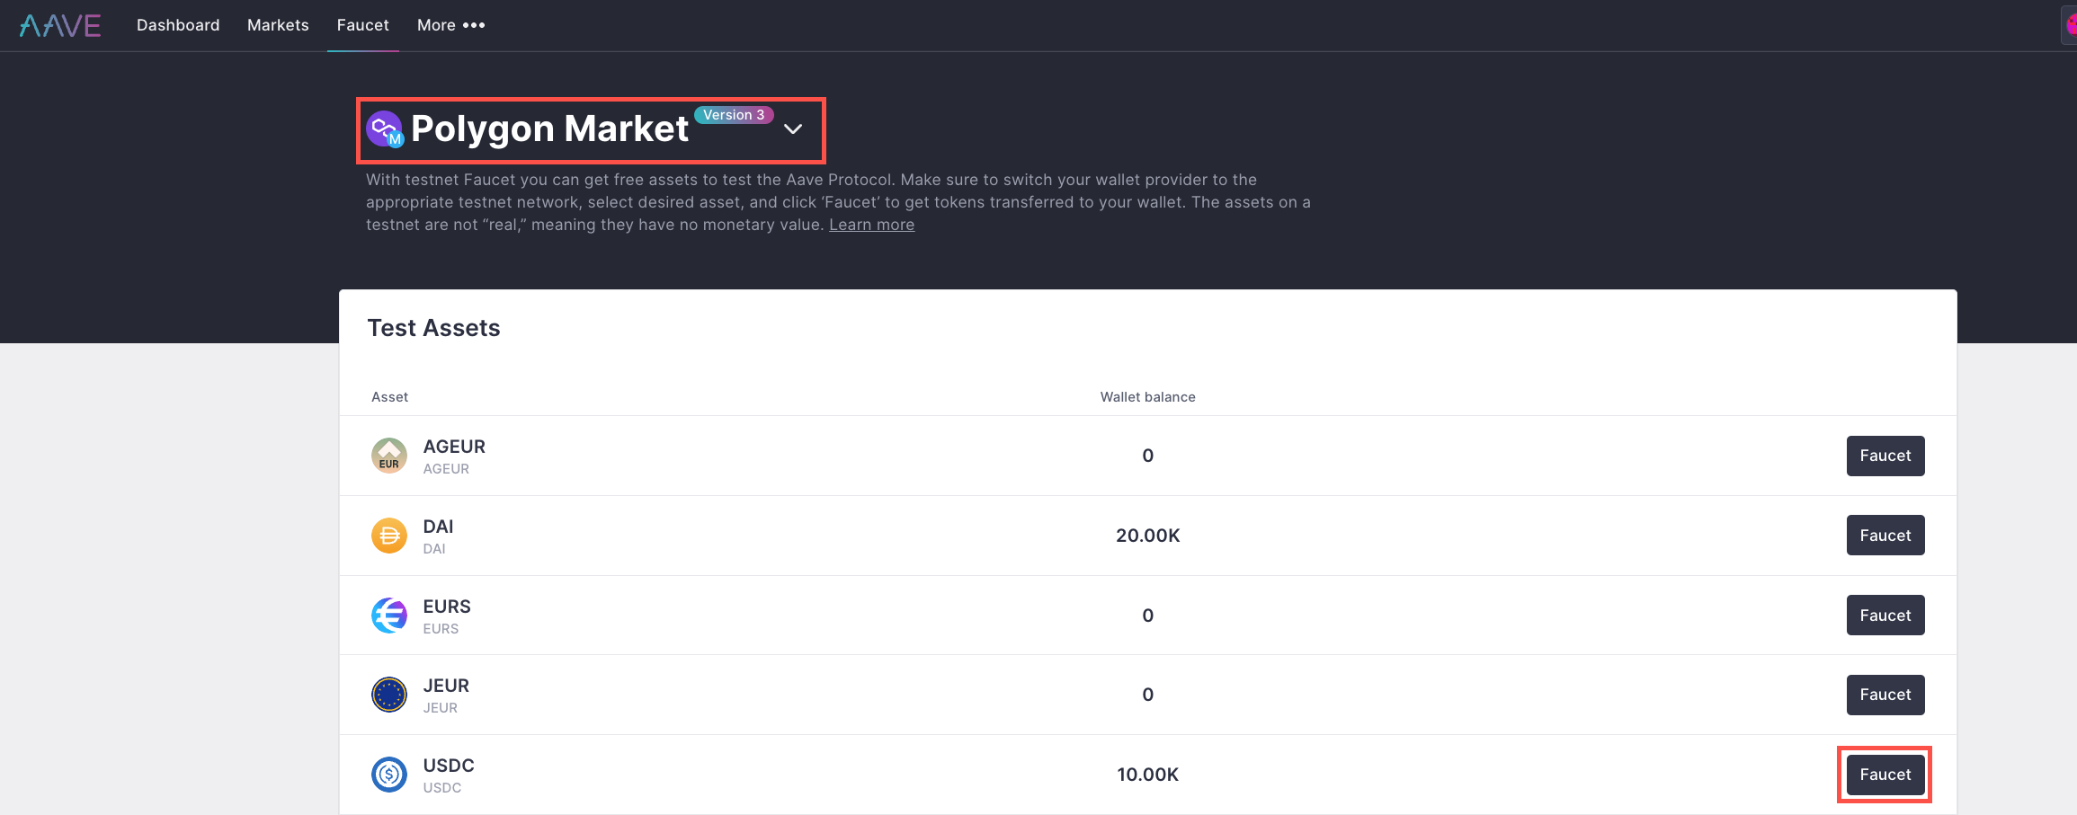2077x815 pixels.
Task: Click the Test Assets heading
Action: coord(433,328)
